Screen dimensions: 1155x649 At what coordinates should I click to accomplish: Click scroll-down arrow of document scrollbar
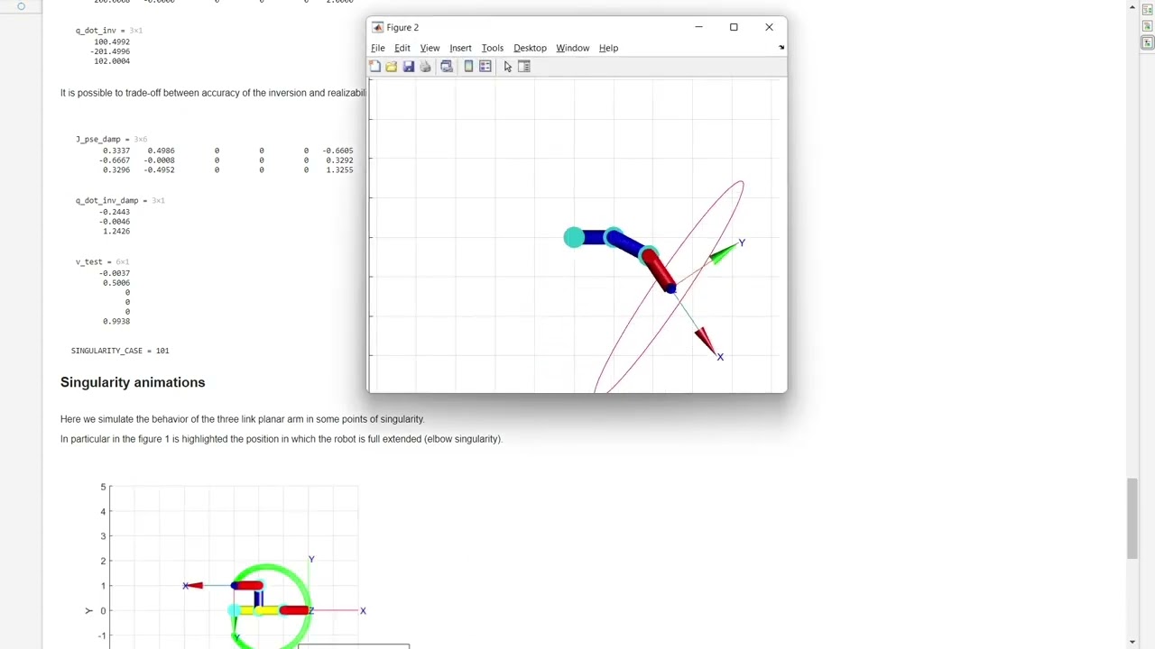(x=1132, y=642)
